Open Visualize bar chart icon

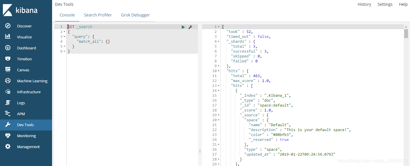point(8,37)
